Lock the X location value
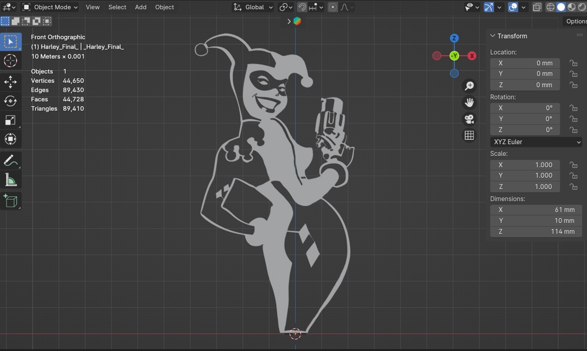 click(x=573, y=63)
